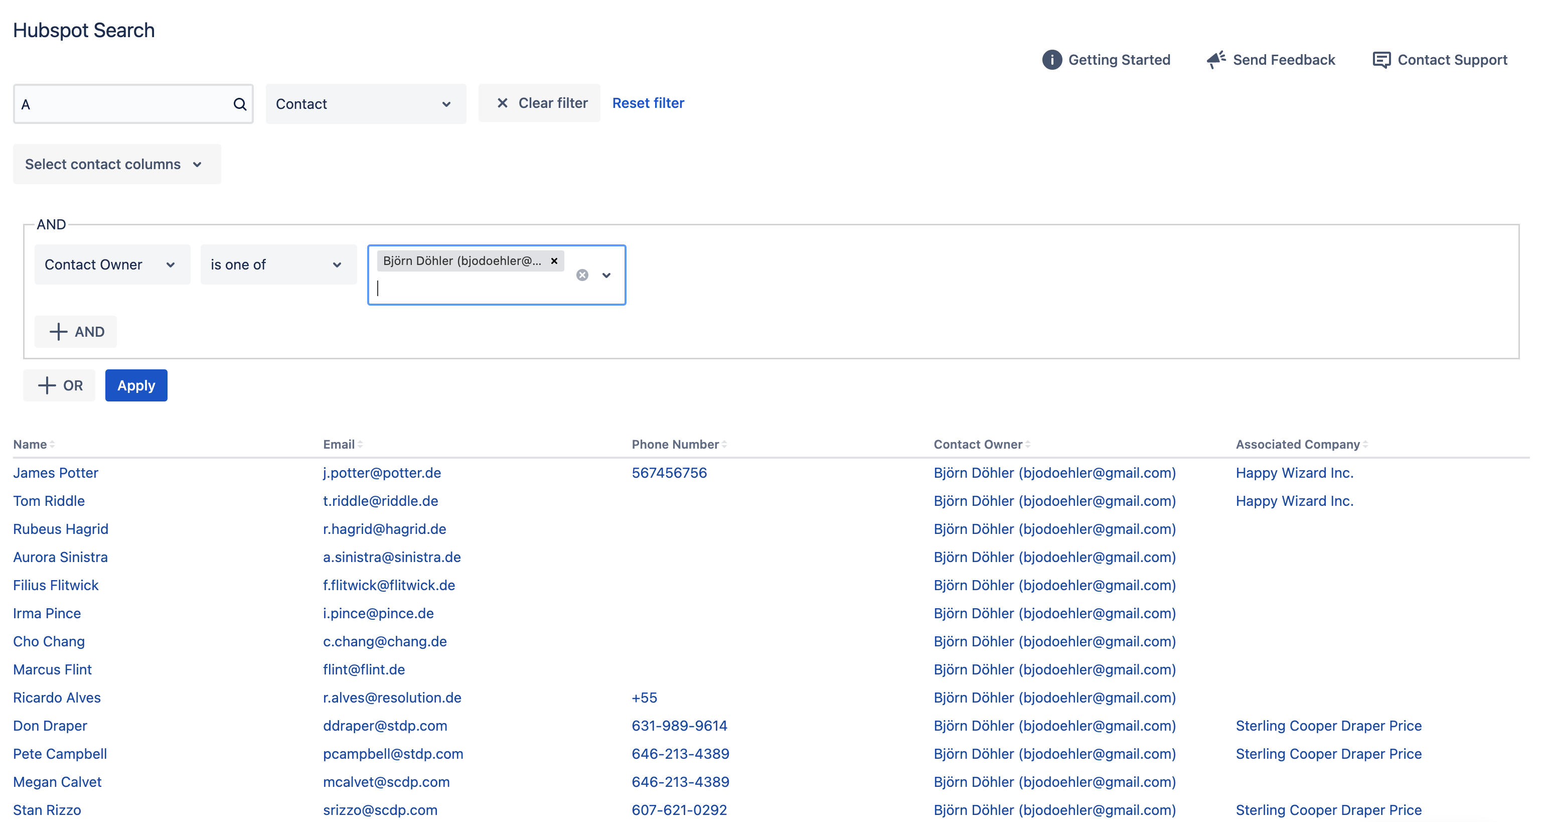
Task: Expand Select contact columns dropdown
Action: (x=116, y=164)
